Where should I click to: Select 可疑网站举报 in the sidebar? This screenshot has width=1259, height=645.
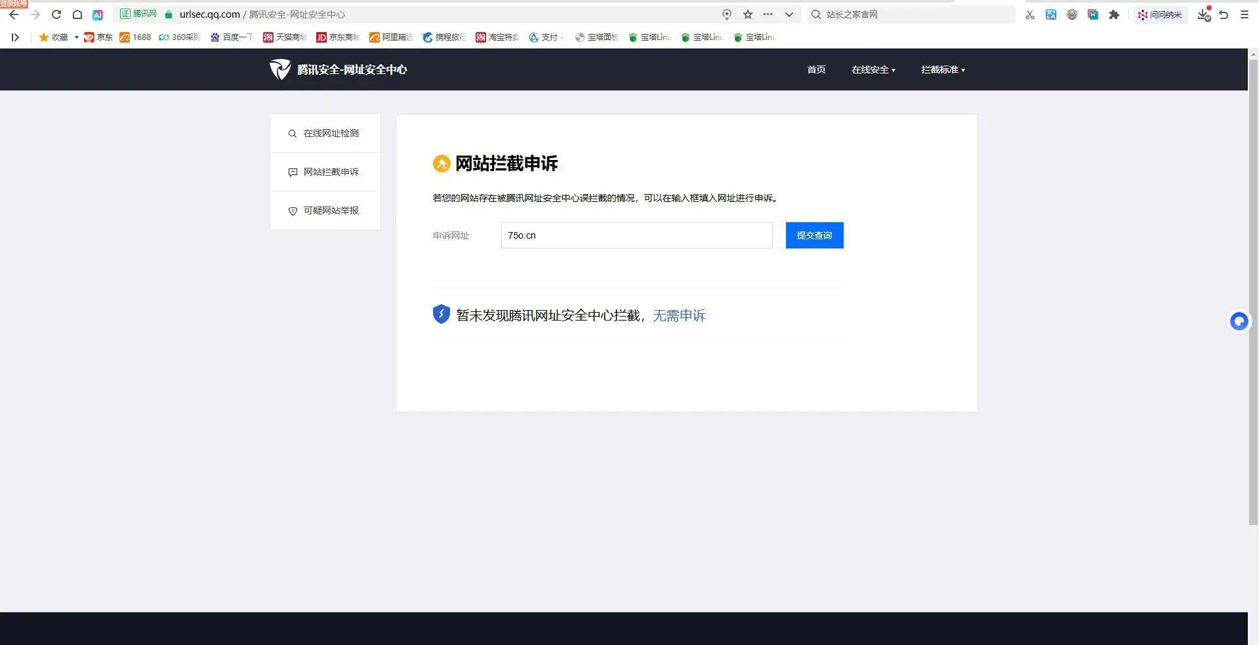(x=325, y=210)
